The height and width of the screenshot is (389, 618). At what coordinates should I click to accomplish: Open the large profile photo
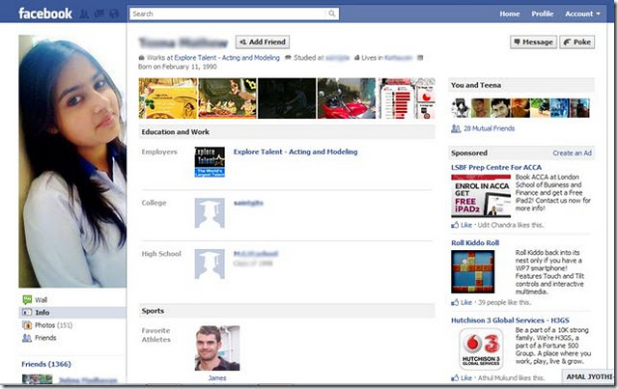[72, 161]
